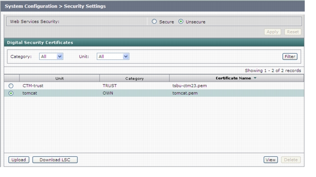
Task: Click the Certificate Name sort arrow
Action: click(x=255, y=78)
